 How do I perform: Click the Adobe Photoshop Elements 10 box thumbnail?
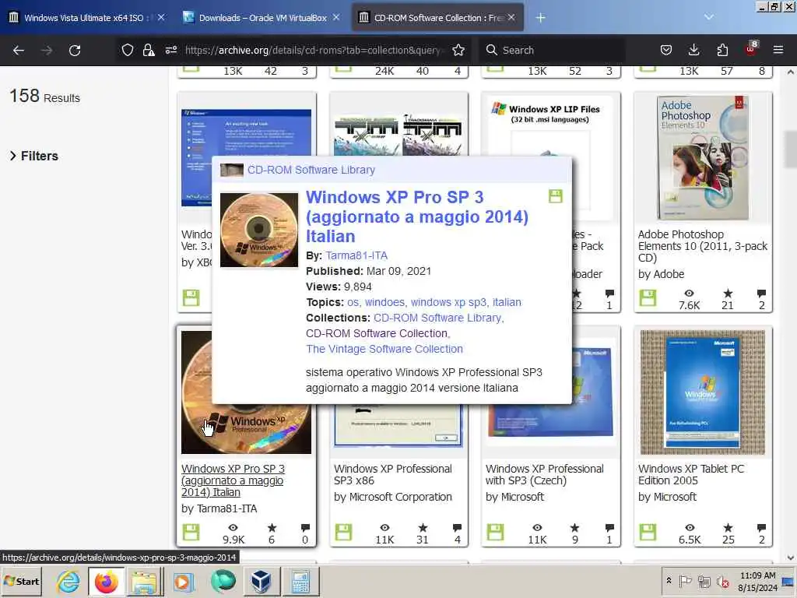pos(703,157)
